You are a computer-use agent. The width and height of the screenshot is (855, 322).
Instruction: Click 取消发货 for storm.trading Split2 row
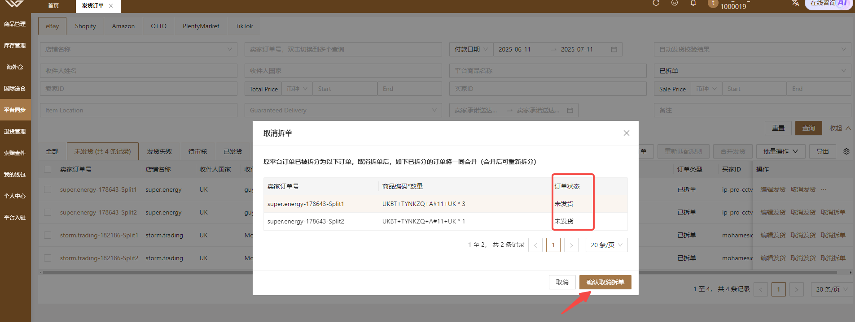tap(803, 258)
